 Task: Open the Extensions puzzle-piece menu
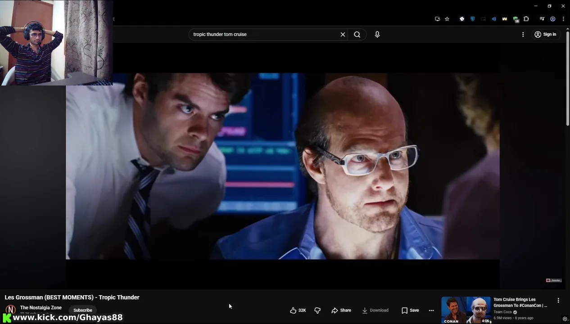(x=526, y=19)
